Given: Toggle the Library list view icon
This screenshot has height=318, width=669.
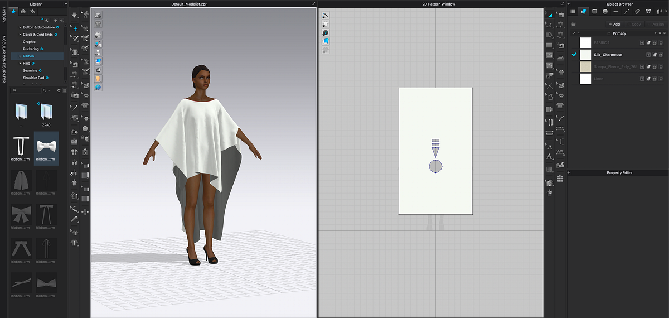Looking at the screenshot, I should [x=65, y=90].
